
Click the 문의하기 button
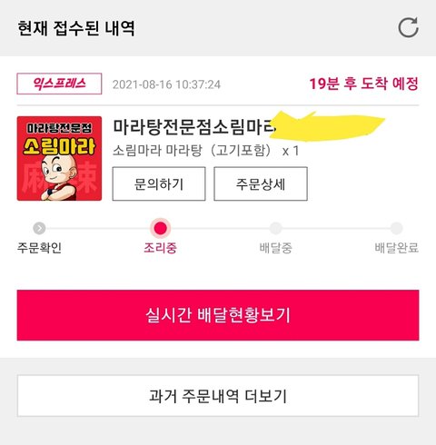coord(159,183)
